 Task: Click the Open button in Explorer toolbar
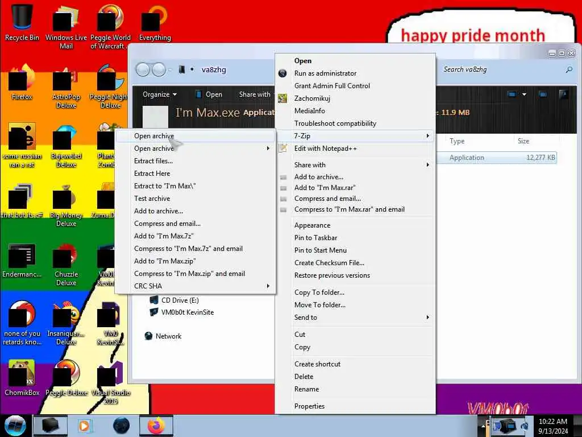(x=209, y=94)
